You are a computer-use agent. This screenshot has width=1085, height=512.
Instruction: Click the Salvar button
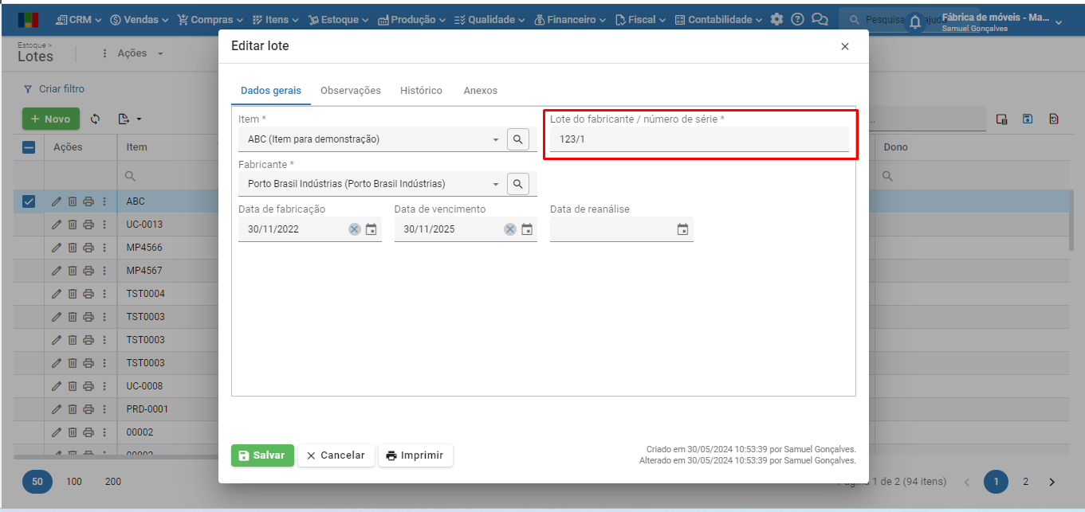point(262,455)
